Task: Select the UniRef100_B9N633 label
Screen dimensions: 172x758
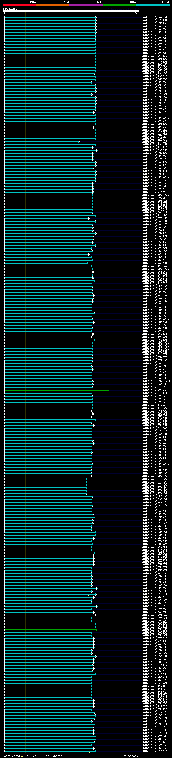Action: [x=154, y=41]
